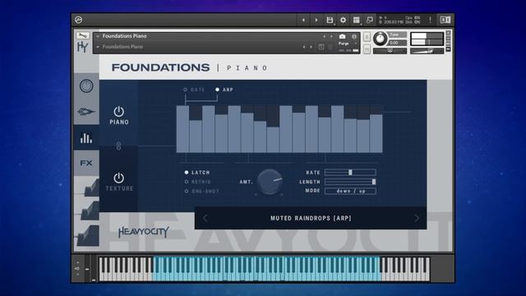Open instrument info icon
Screen dimensions: 526x296
click(x=354, y=36)
